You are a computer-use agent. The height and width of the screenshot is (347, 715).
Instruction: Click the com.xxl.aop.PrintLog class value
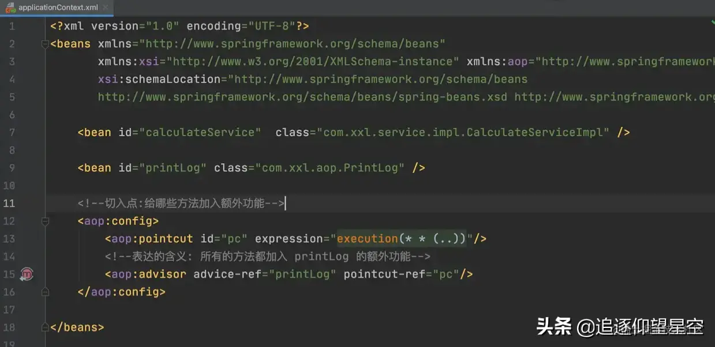pos(330,168)
